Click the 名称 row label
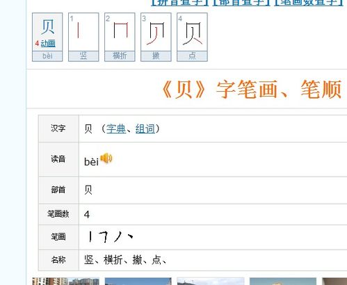Screen dimensions: 347x285 pos(58,260)
